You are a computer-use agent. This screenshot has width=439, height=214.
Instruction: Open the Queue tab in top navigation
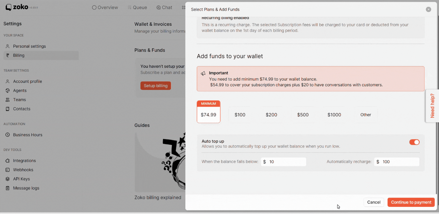tap(137, 7)
